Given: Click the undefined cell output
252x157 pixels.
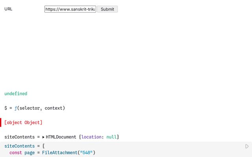Looking at the screenshot, I should click(x=16, y=94).
